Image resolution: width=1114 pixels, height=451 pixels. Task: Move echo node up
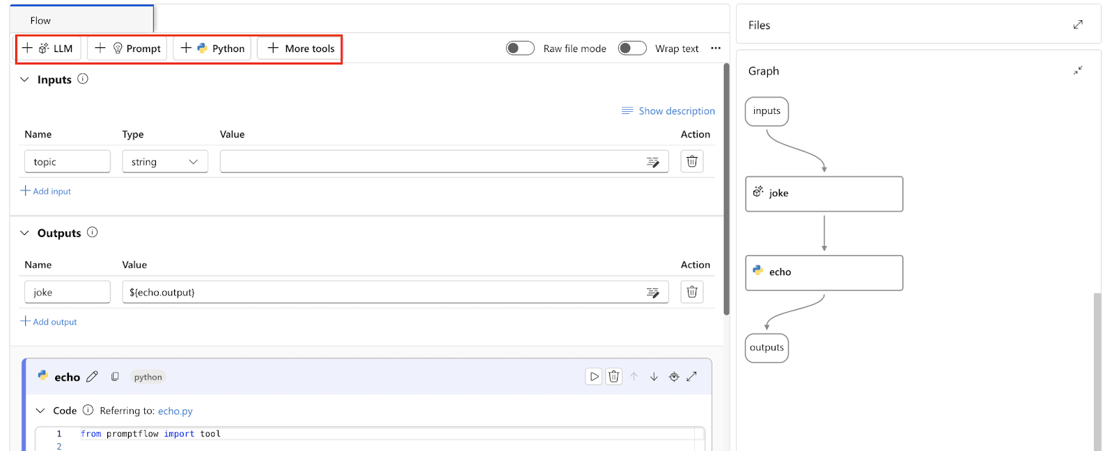[634, 377]
